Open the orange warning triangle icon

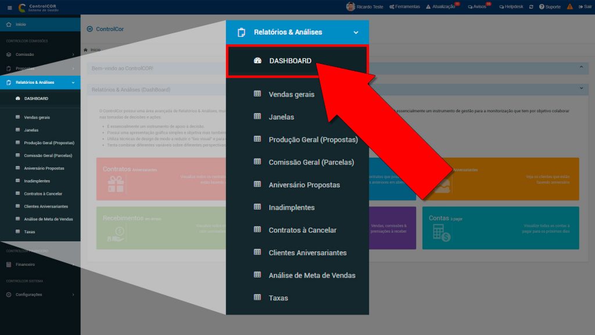(x=569, y=6)
